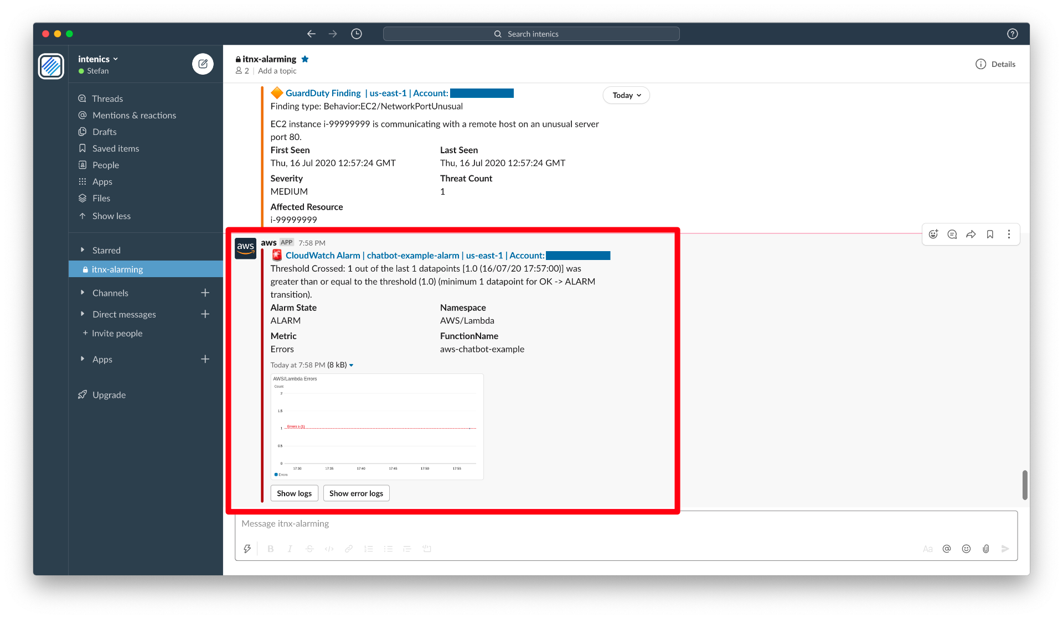Click the compose new message icon
This screenshot has width=1063, height=619.
pos(203,64)
